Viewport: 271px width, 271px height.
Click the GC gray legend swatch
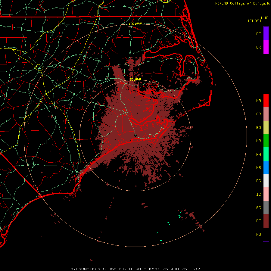pyautogui.click(x=266, y=207)
